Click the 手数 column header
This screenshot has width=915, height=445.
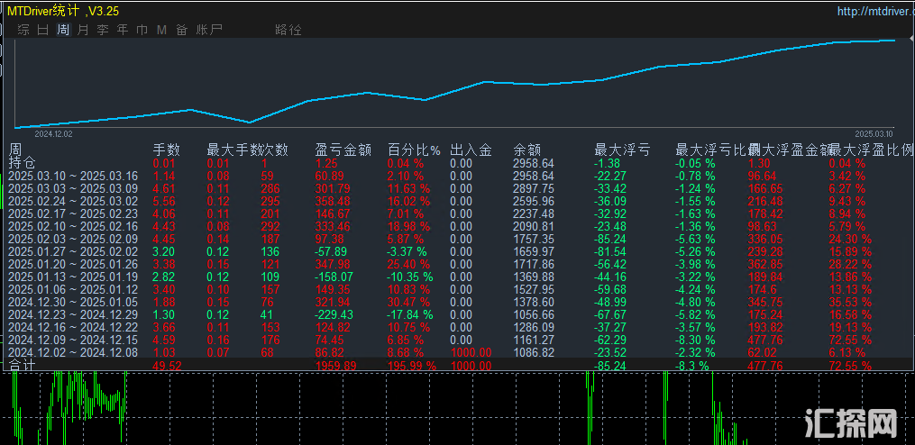tap(167, 150)
